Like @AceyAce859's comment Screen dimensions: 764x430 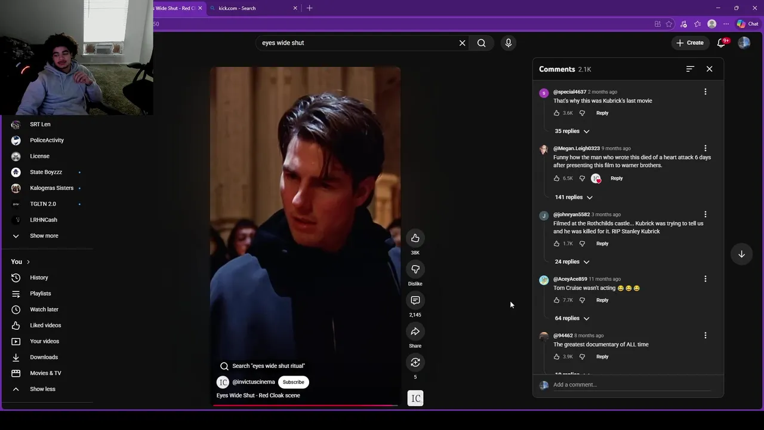click(557, 300)
